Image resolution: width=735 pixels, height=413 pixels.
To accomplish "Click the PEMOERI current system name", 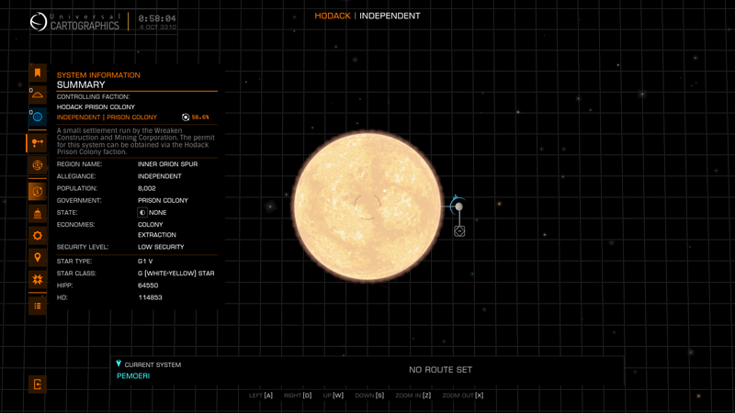I will pos(133,376).
